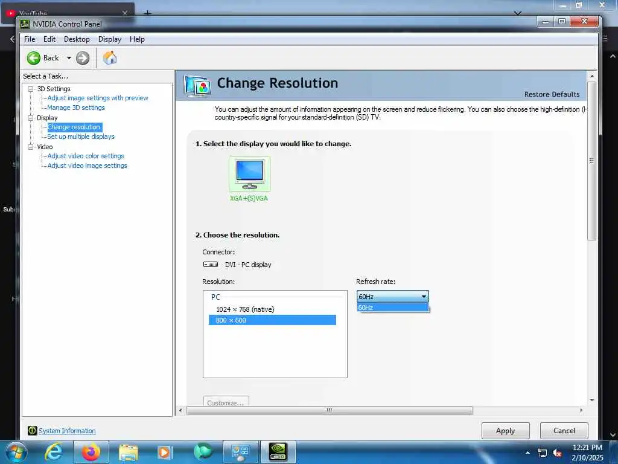Image resolution: width=618 pixels, height=464 pixels.
Task: Open the Edit menu
Action: pos(49,39)
